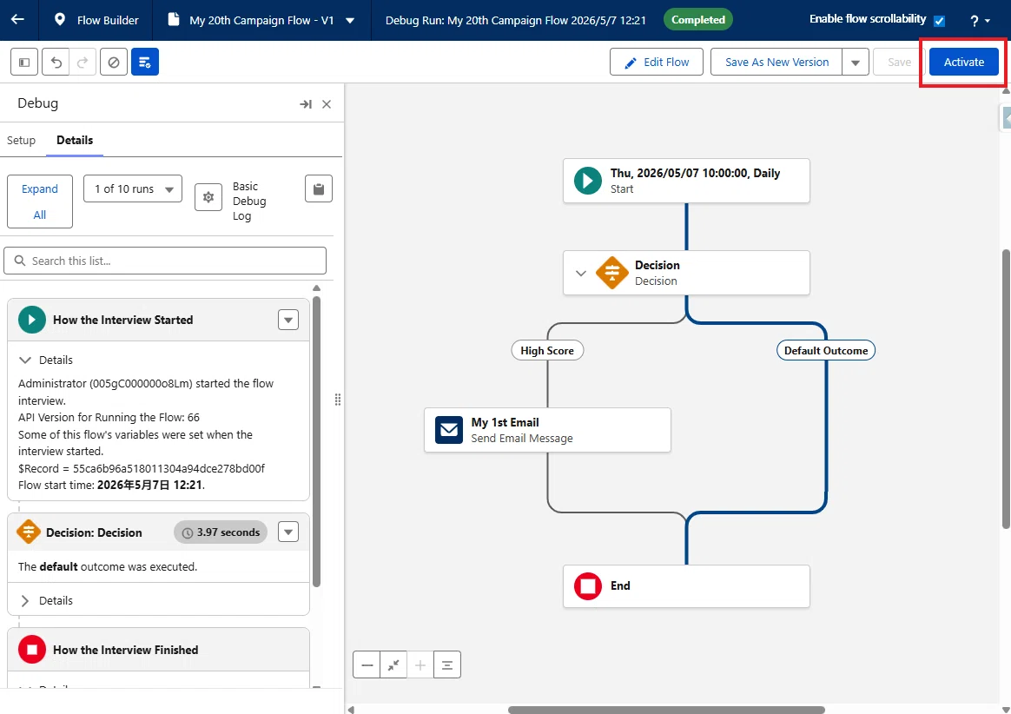Close the Debug panel
The height and width of the screenshot is (714, 1011).
pyautogui.click(x=327, y=104)
